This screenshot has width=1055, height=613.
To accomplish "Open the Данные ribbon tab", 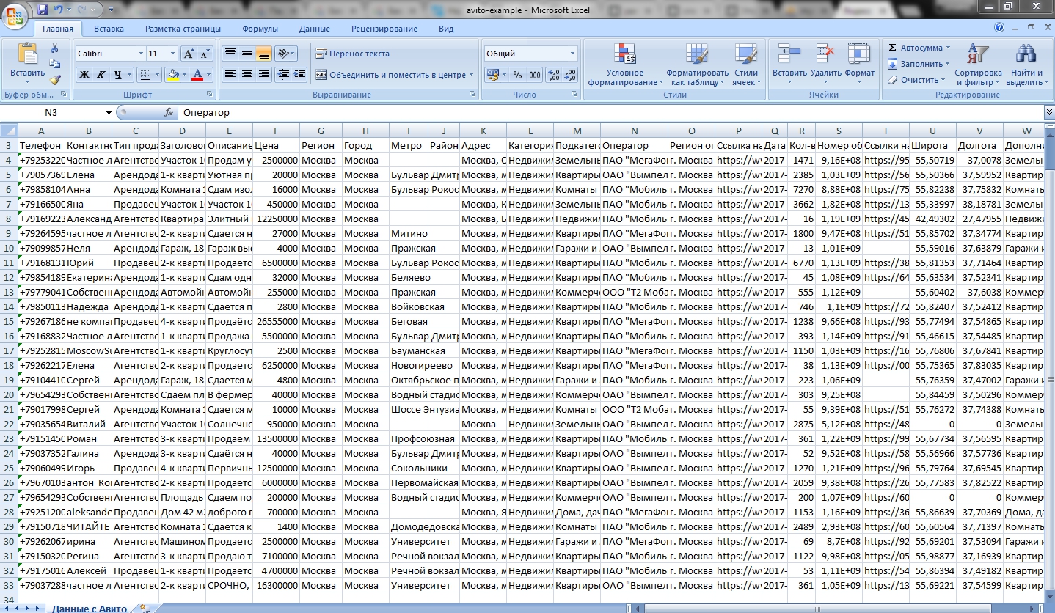I will 314,29.
